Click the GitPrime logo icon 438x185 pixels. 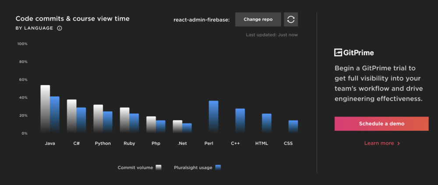[338, 53]
